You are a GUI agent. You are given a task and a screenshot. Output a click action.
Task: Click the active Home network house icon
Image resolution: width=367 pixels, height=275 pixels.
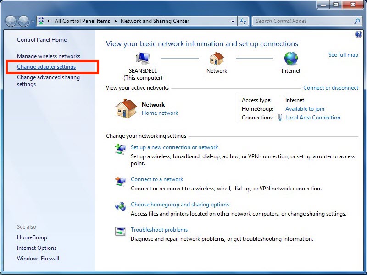126,108
